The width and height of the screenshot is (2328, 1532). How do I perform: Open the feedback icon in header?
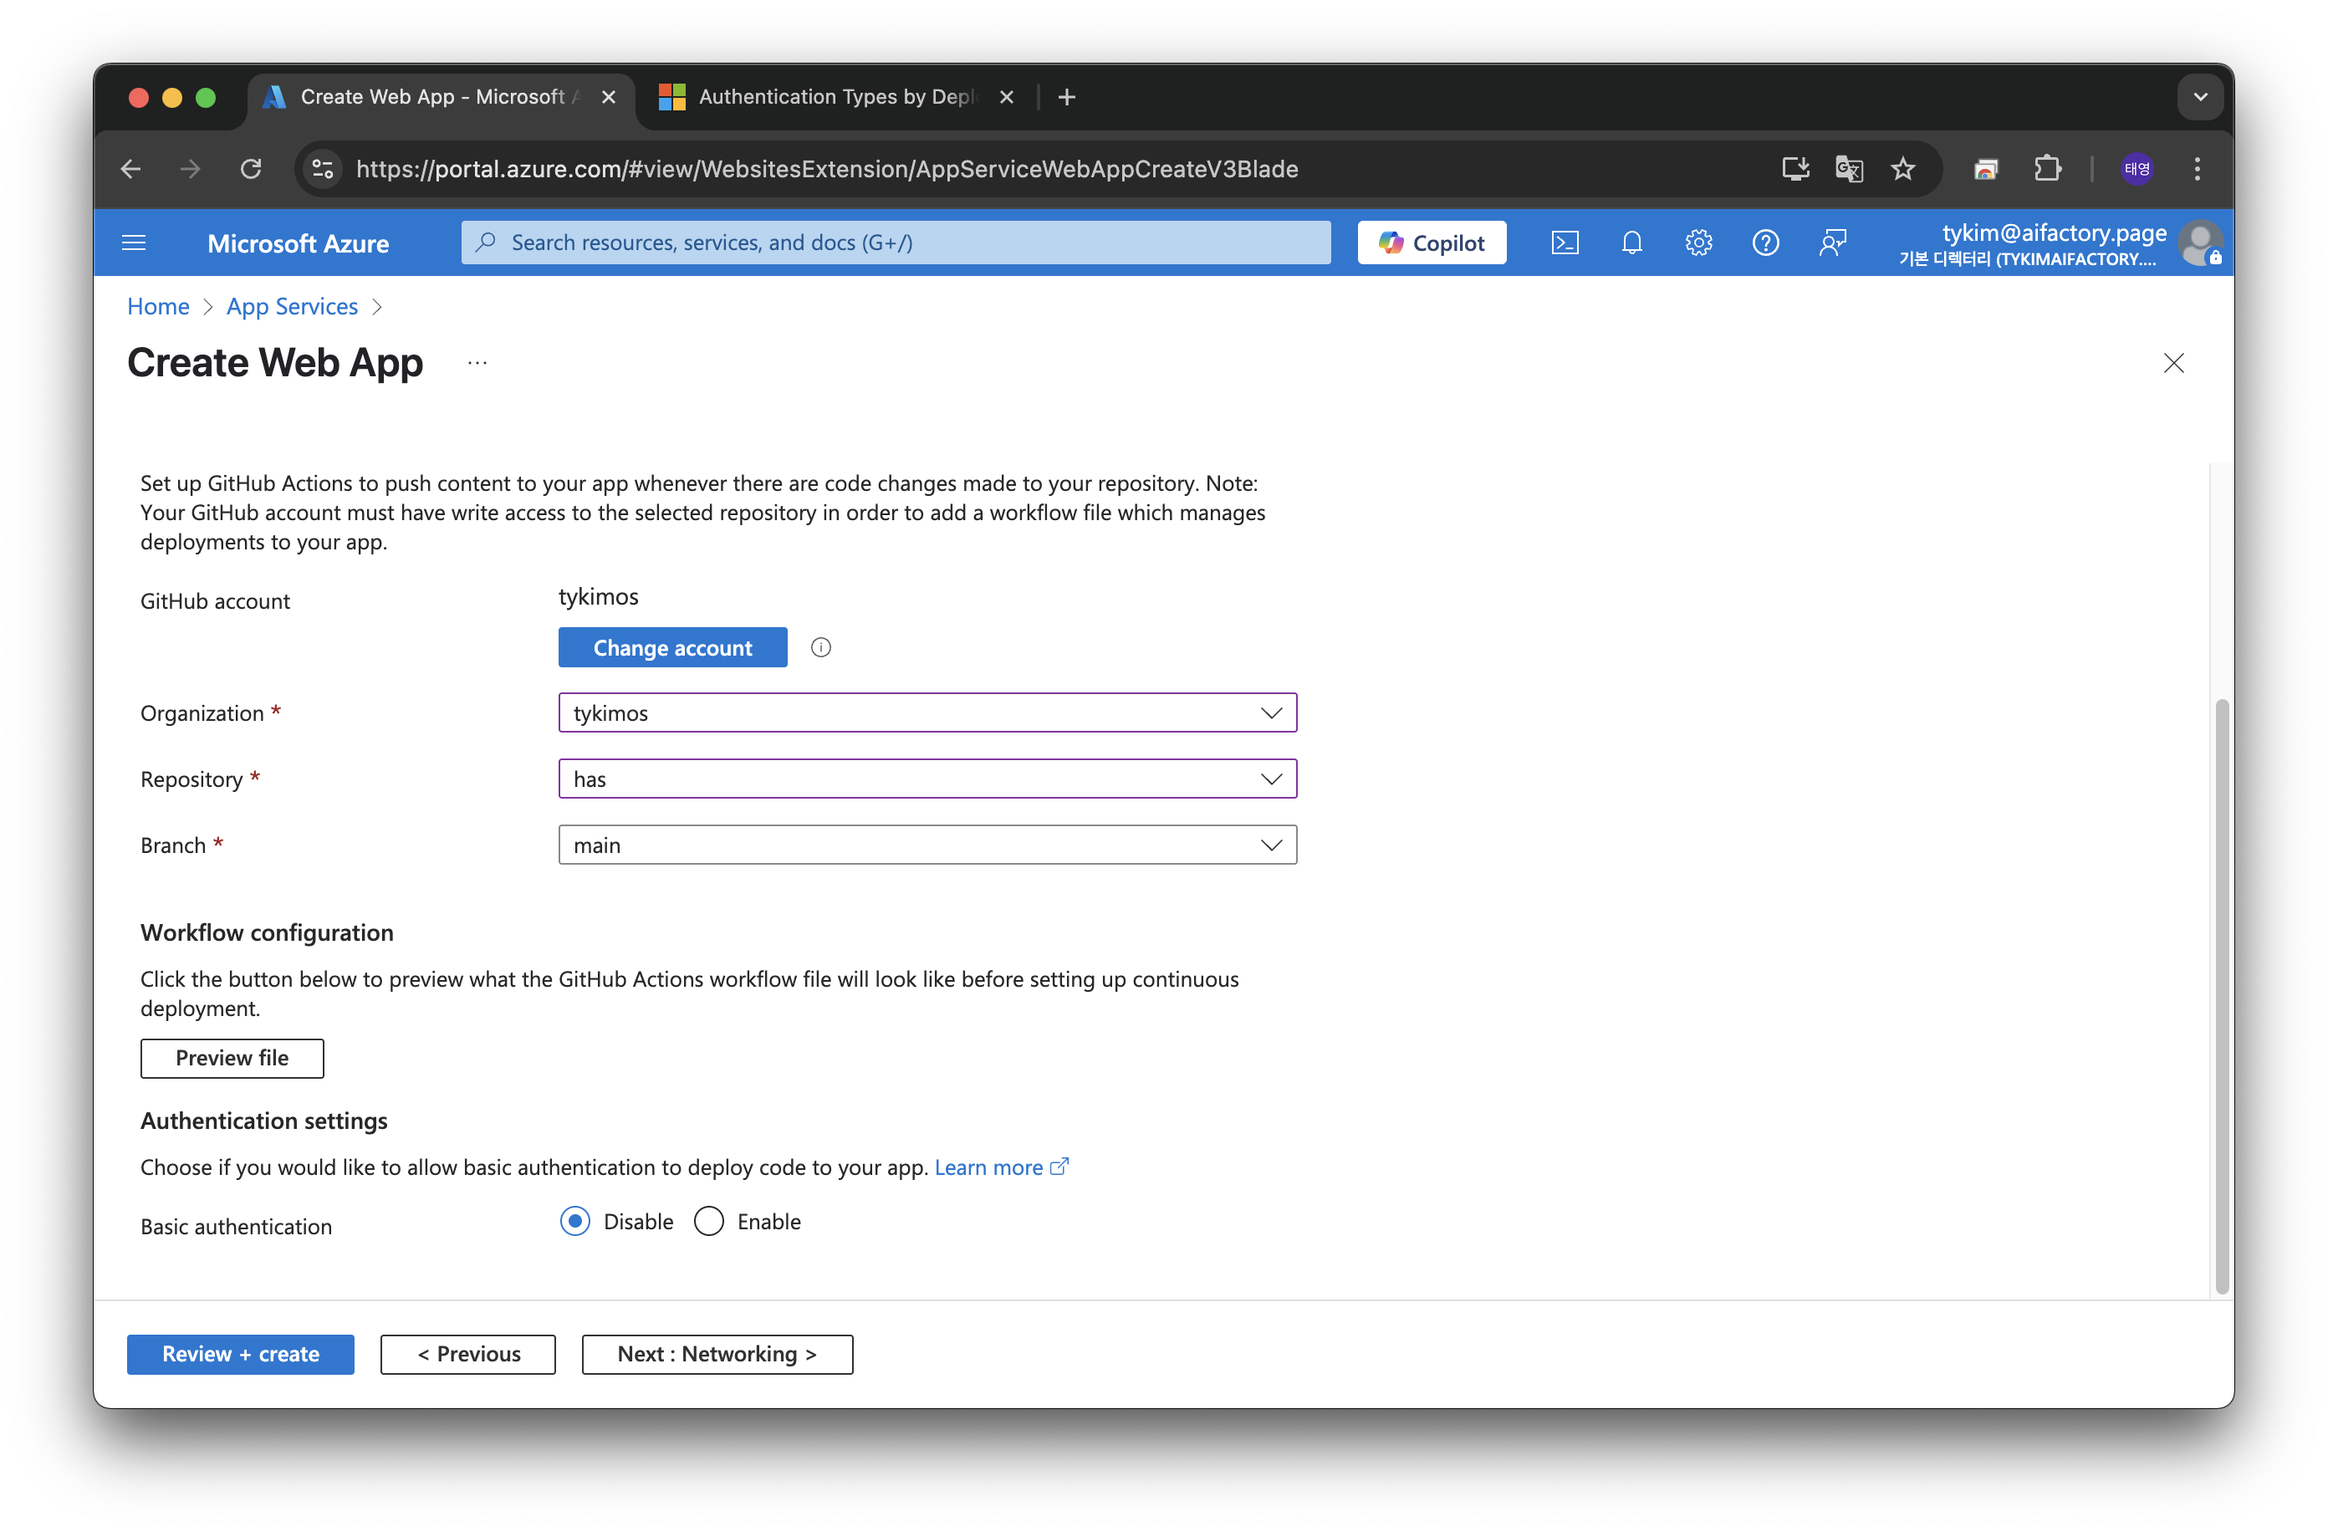coord(1832,243)
